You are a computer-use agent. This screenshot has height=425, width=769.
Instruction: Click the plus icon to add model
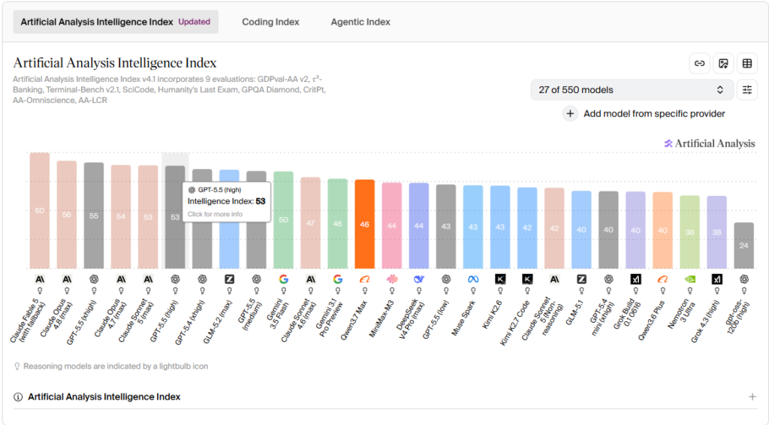pyautogui.click(x=570, y=113)
